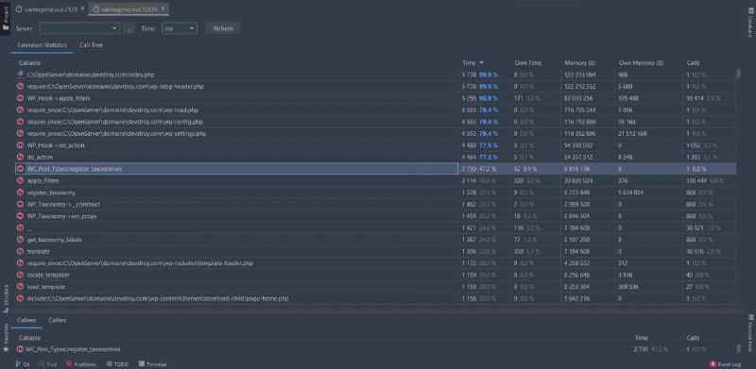Click the function icon for register_taxonomy row
This screenshot has width=756, height=369.
pyautogui.click(x=20, y=193)
